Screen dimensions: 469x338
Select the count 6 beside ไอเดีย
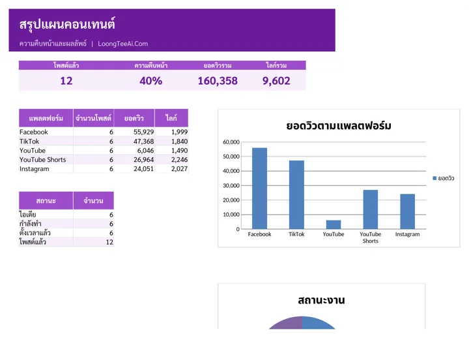[x=93, y=215]
